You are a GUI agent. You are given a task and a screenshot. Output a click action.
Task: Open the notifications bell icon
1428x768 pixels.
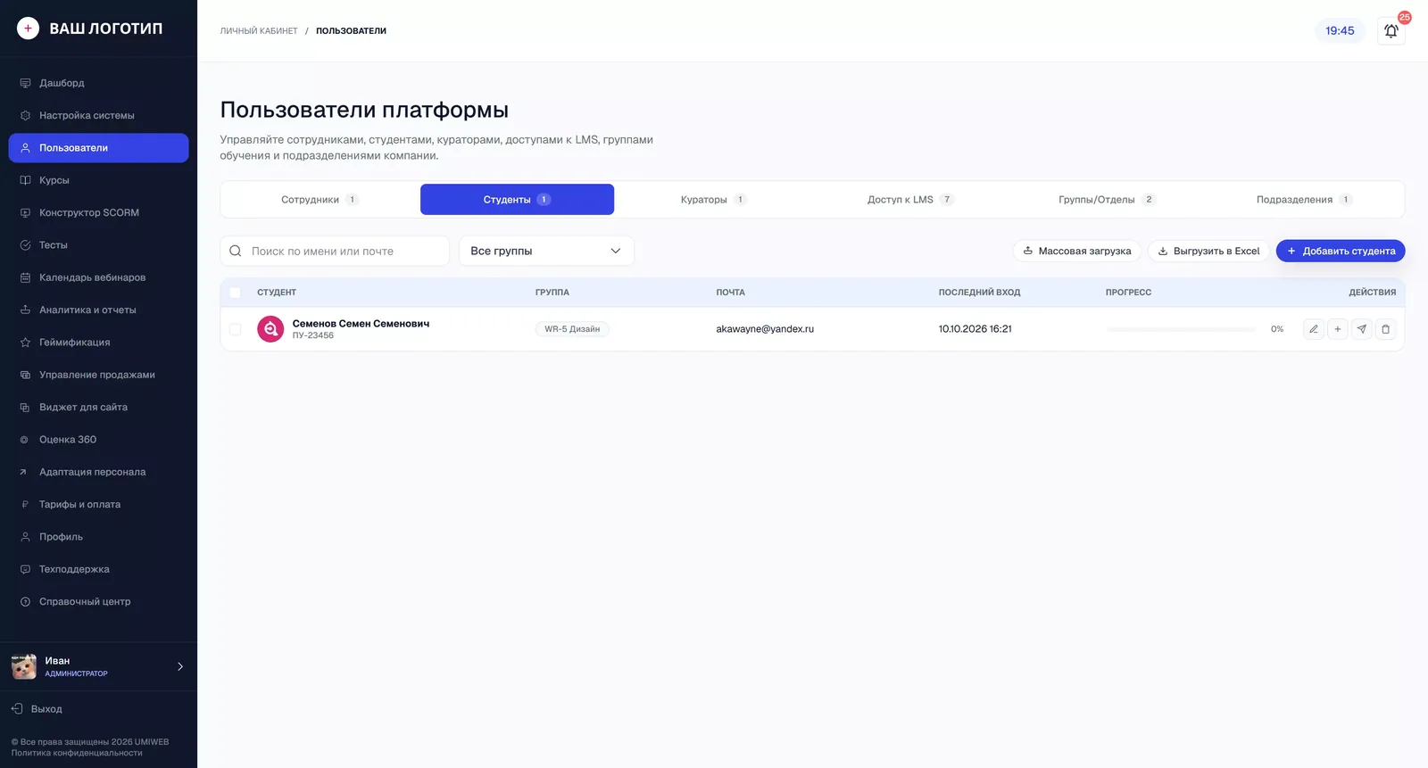coord(1391,31)
